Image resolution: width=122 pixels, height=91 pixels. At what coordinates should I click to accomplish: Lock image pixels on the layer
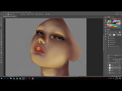click(111, 63)
